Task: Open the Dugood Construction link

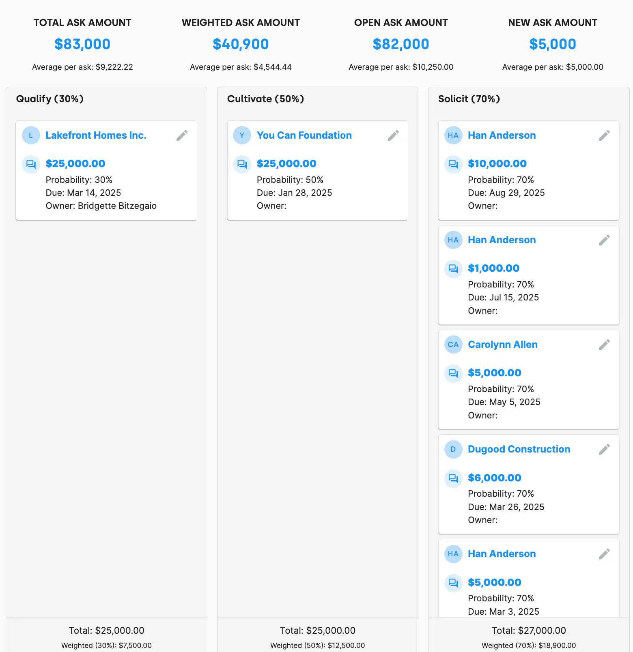Action: pos(519,449)
